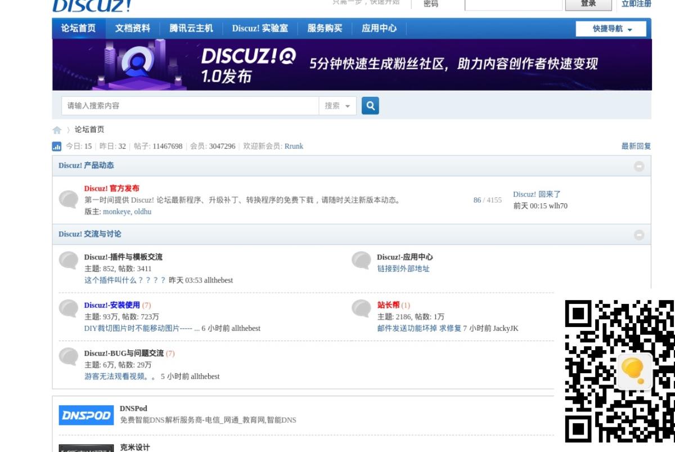Click the 链接到外部地址 link
The height and width of the screenshot is (452, 675).
(403, 269)
